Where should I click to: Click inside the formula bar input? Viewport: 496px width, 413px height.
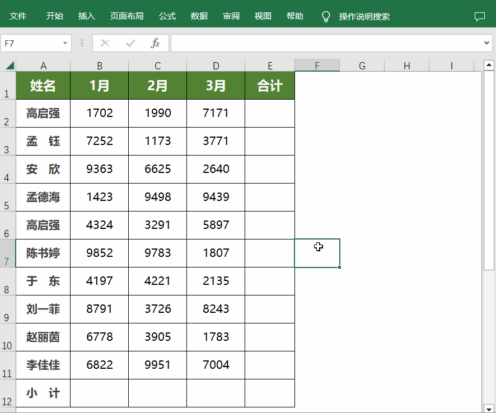[x=325, y=43]
